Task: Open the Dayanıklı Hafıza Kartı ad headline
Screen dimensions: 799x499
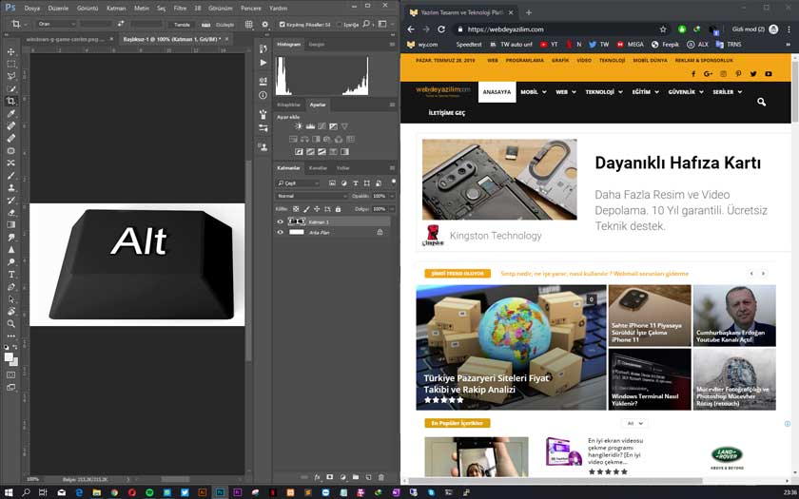Action: [677, 163]
